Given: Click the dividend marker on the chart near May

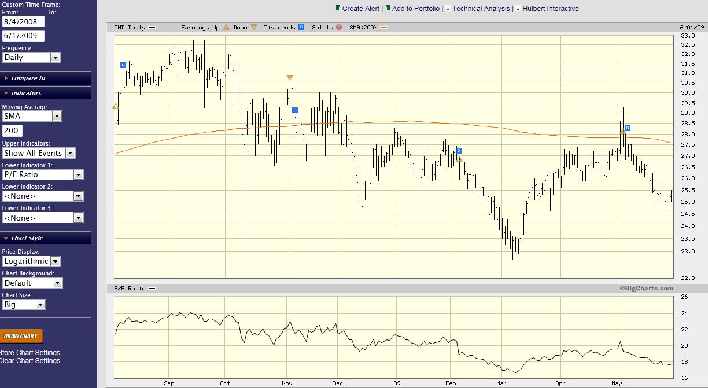Looking at the screenshot, I should coord(627,128).
